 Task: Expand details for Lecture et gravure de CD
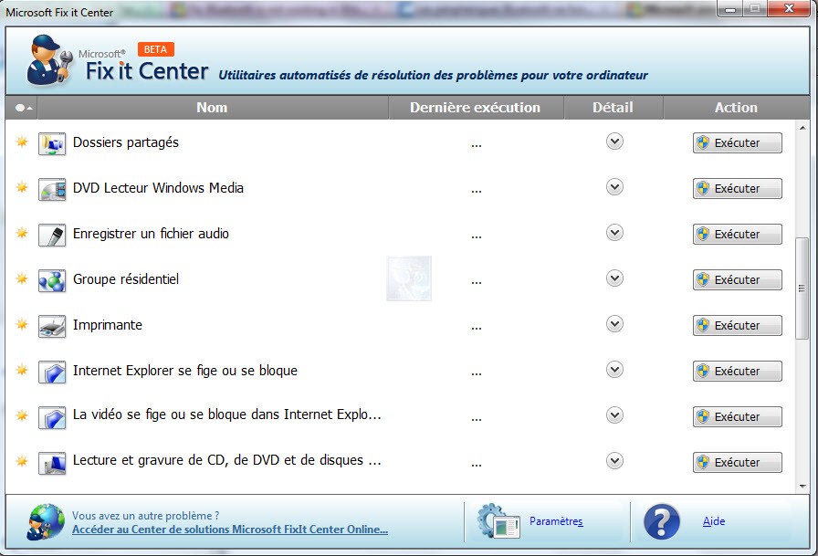pyautogui.click(x=614, y=460)
